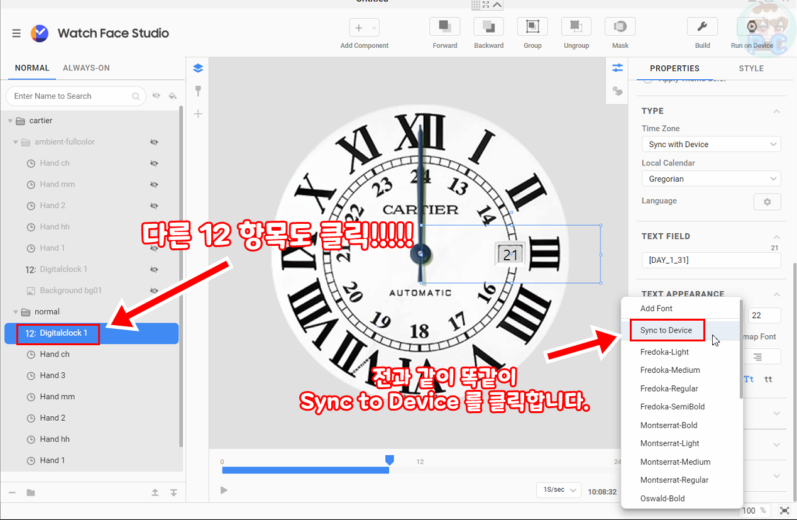Image resolution: width=797 pixels, height=520 pixels.
Task: Apply the Mask tool
Action: [620, 26]
